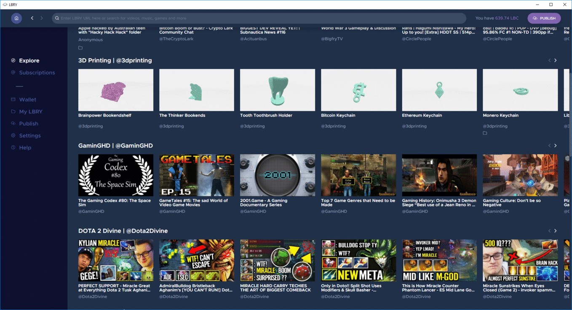Click folder icon under Apple hacked video
This screenshot has width=572, height=310.
click(80, 48)
